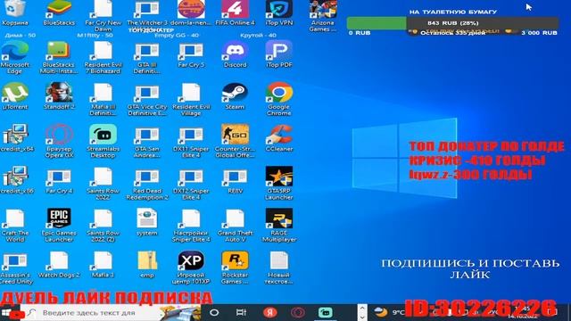
Task: Launch Grand Theft Auto V shortcut
Action: tap(235, 226)
